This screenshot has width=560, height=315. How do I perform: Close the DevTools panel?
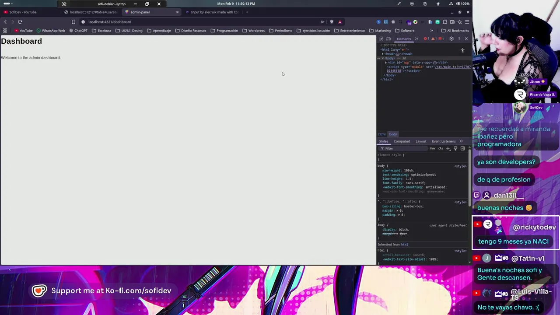[x=466, y=38]
